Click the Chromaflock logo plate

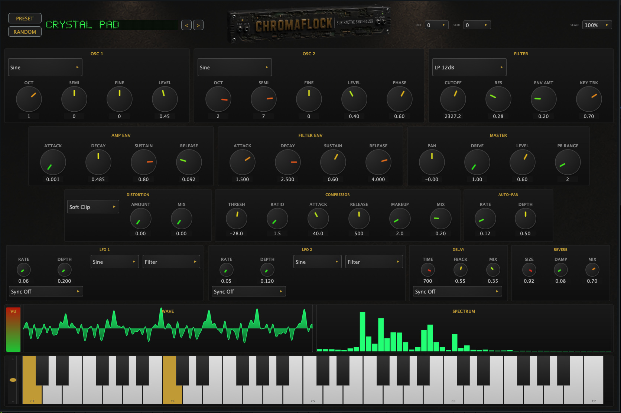point(309,24)
